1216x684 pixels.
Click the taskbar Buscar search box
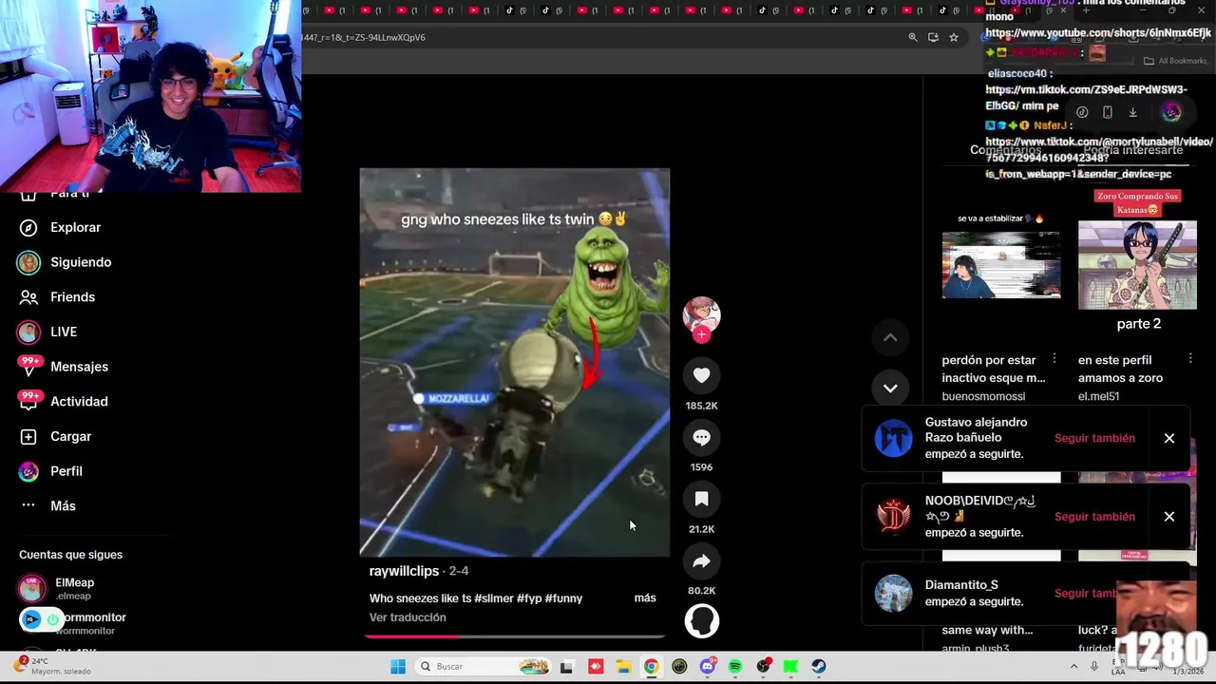tap(484, 666)
